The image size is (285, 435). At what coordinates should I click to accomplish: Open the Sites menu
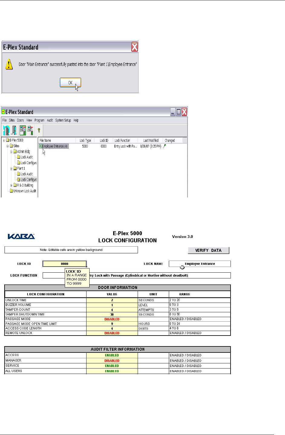[x=12, y=120]
